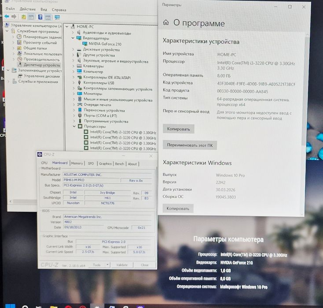This screenshot has width=323, height=308.
Task: Click the OS build 19045.3803 value
Action: (x=226, y=197)
